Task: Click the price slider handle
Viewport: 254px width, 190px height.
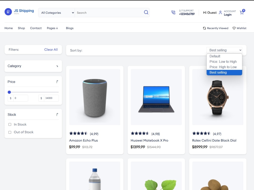Action: click(9, 92)
